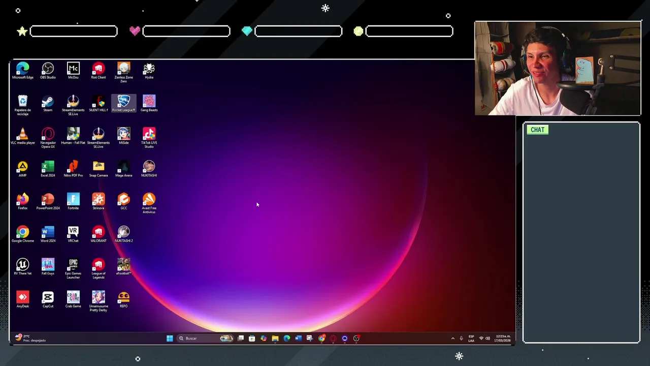650x366 pixels.
Task: Launch Steam from the desktop
Action: pyautogui.click(x=48, y=103)
